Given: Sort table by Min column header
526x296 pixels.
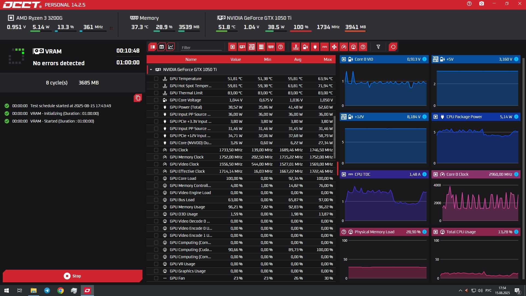Looking at the screenshot, I should click(x=268, y=59).
